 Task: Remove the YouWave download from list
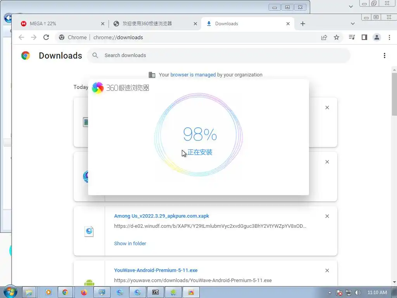pos(327,270)
